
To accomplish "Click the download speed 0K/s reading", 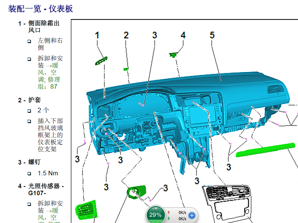I will [x=182, y=219].
